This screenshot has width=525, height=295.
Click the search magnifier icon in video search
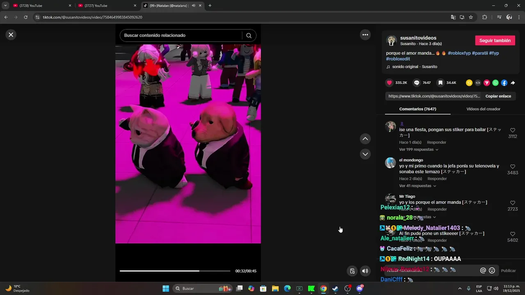point(249,36)
